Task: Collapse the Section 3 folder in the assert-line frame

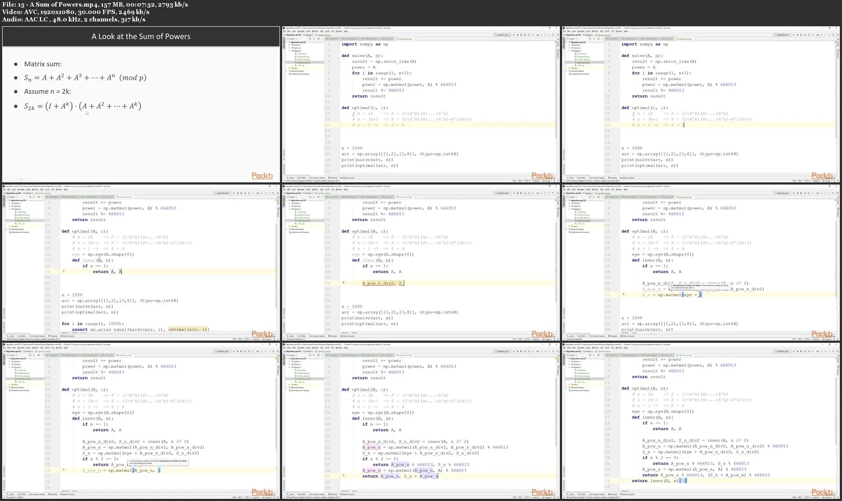Action: point(10,209)
